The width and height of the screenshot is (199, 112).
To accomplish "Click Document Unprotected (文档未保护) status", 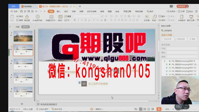I will coord(42,109).
